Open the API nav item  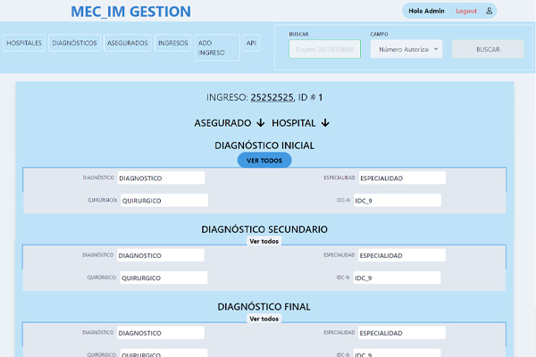252,43
